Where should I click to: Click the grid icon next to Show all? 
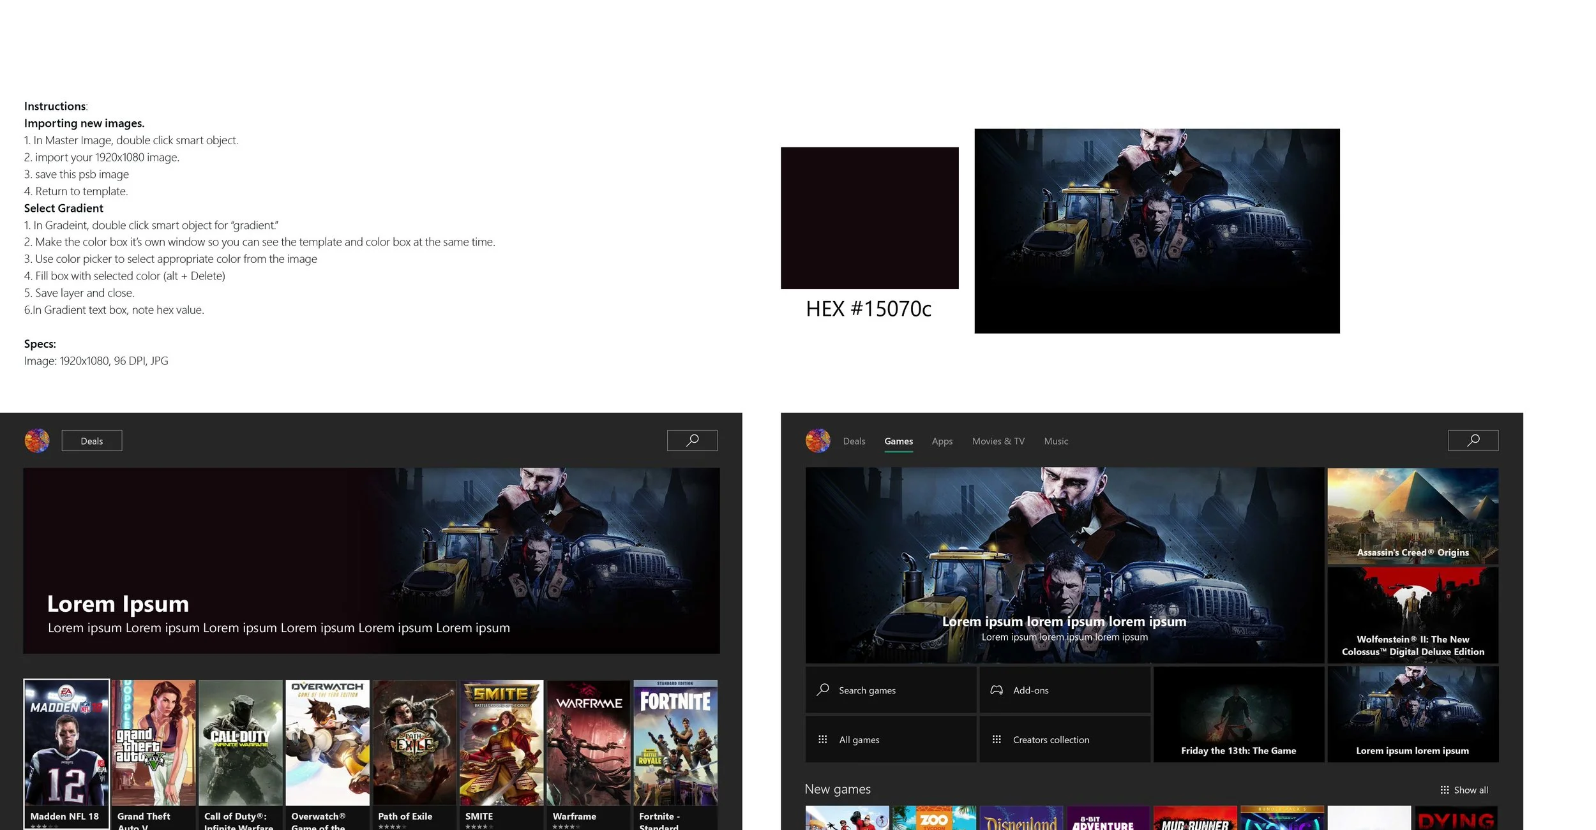(x=1445, y=790)
